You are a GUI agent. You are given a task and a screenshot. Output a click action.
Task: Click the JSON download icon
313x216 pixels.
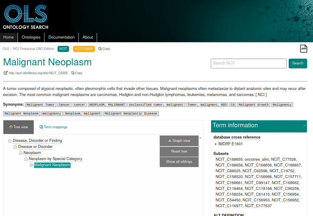click(304, 48)
